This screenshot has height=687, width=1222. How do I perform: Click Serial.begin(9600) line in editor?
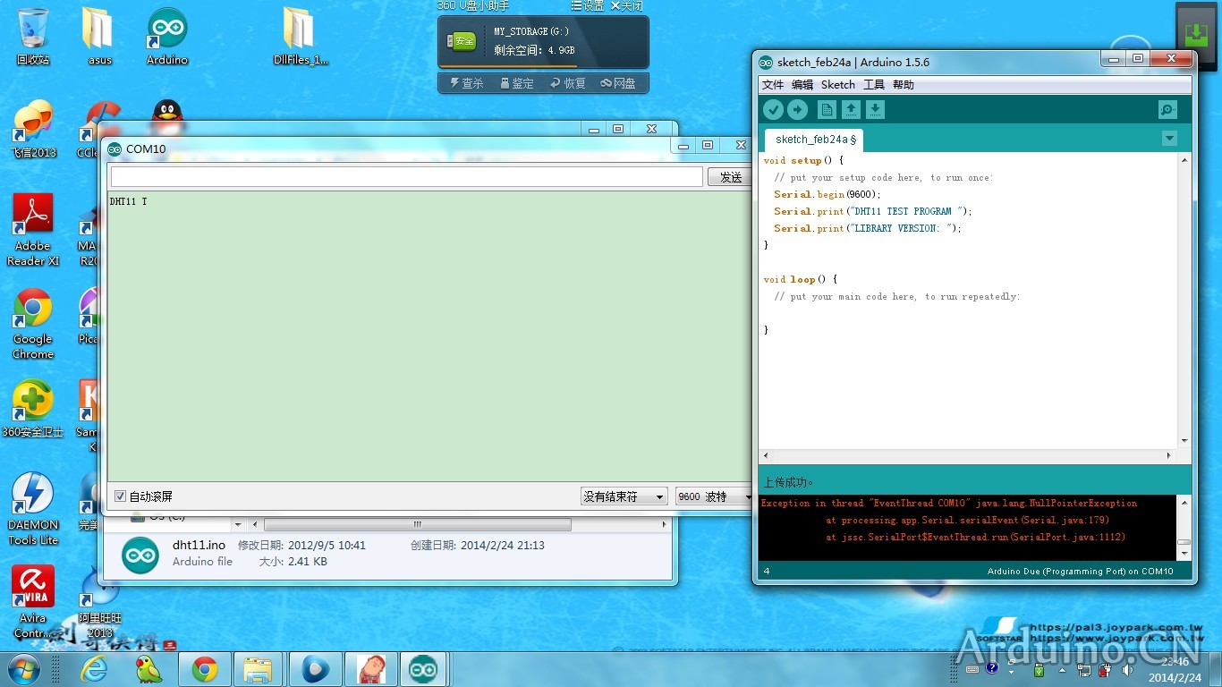tap(827, 194)
